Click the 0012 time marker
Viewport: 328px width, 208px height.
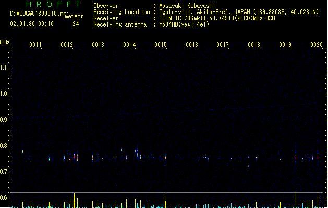(x=67, y=45)
